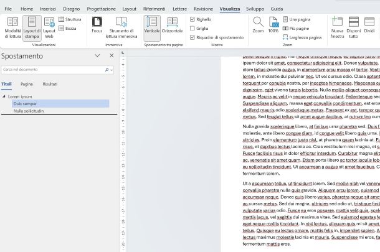The image size is (380, 252).
Task: Open a Nuova finestra
Action: [337, 28]
